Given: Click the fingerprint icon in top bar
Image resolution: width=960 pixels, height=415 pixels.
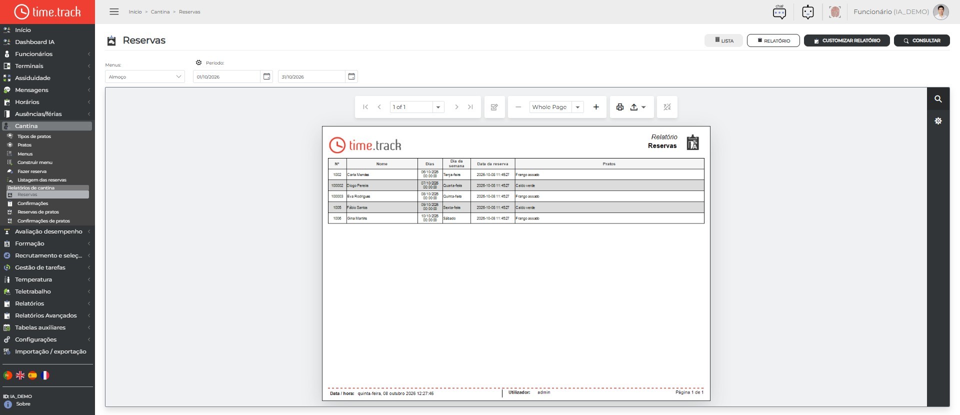Looking at the screenshot, I should tap(834, 11).
